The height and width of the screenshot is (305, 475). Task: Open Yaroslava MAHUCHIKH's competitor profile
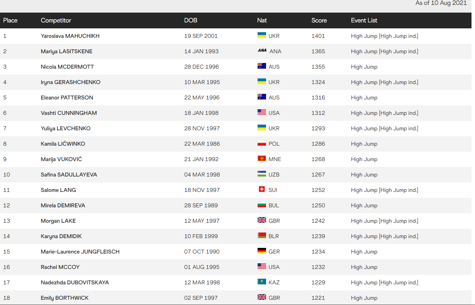[x=70, y=36]
